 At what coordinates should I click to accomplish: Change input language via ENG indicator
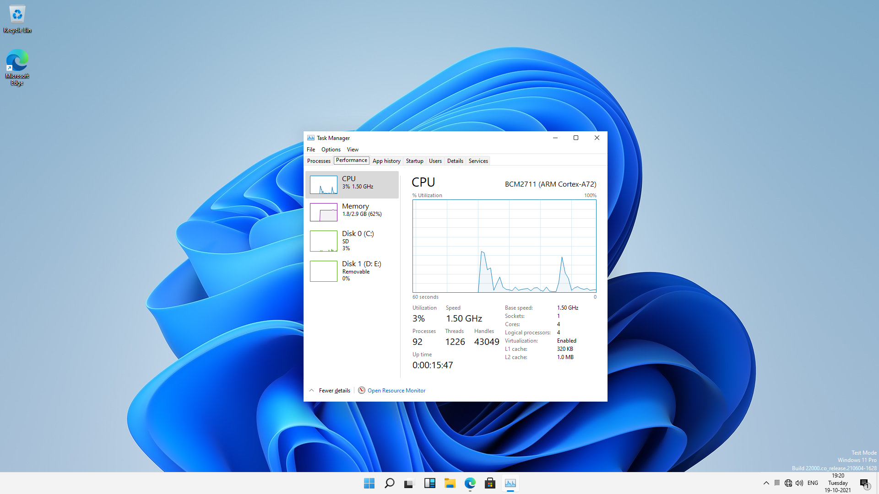[x=813, y=483]
